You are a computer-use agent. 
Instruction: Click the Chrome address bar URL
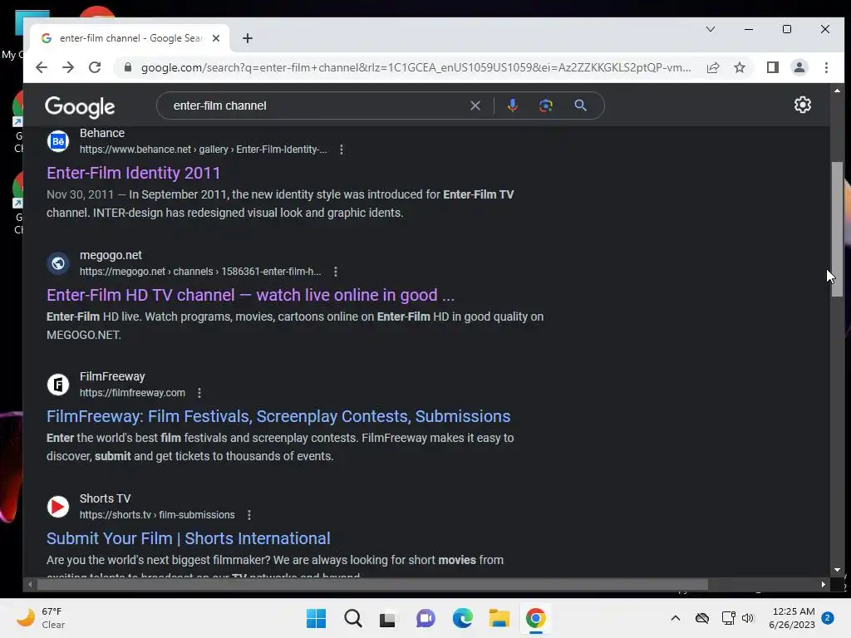pyautogui.click(x=416, y=67)
